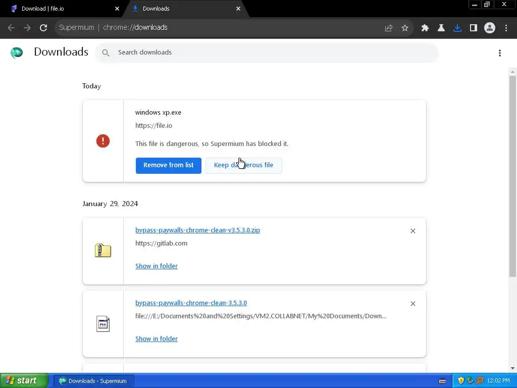Share this page via the share icon

[x=389, y=28]
